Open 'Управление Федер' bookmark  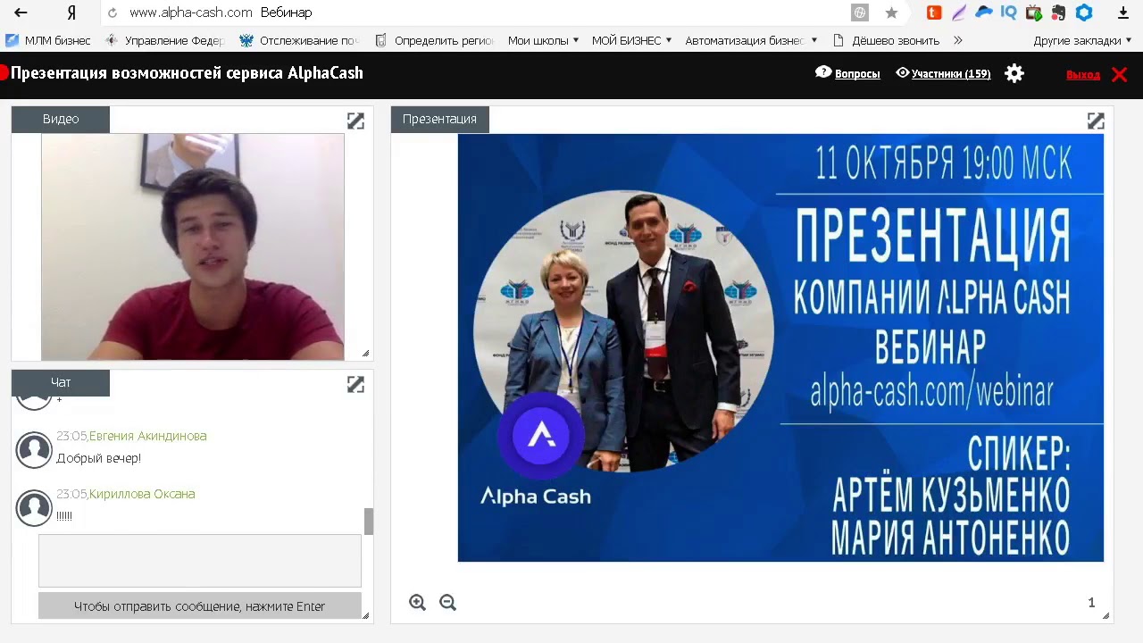pyautogui.click(x=165, y=40)
